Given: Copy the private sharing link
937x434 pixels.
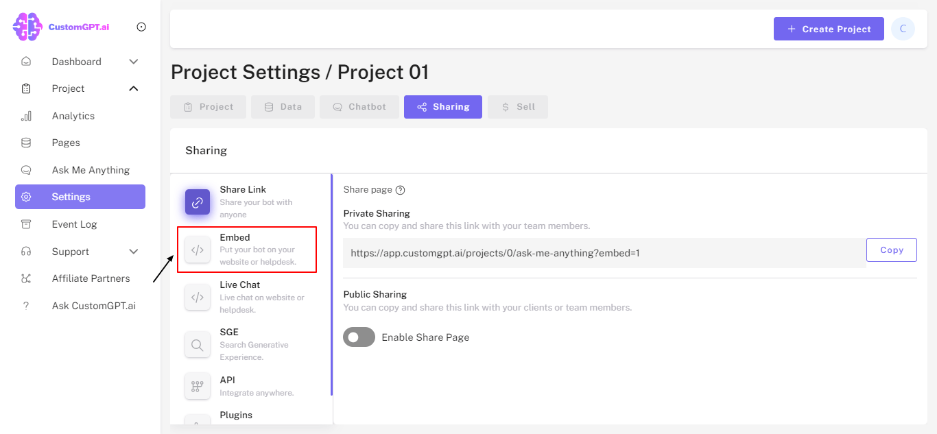Looking at the screenshot, I should (x=891, y=250).
